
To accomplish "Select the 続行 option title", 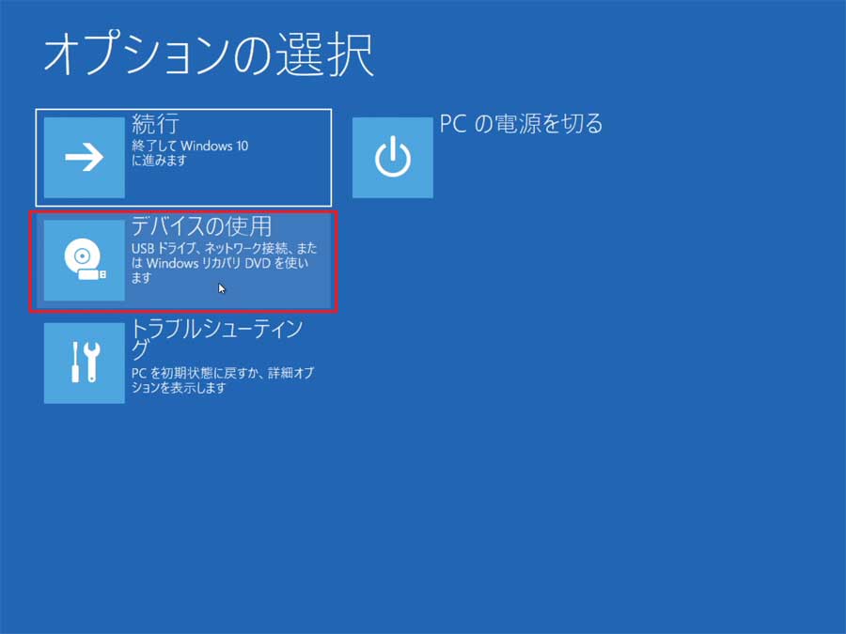I will [155, 124].
